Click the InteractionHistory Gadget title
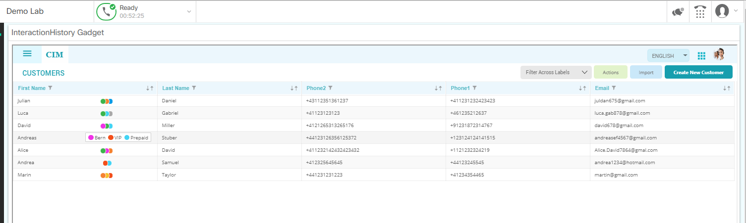 pyautogui.click(x=57, y=33)
